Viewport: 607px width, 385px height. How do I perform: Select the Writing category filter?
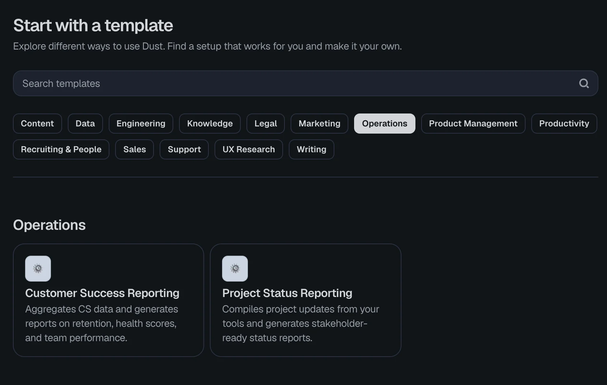(x=311, y=149)
